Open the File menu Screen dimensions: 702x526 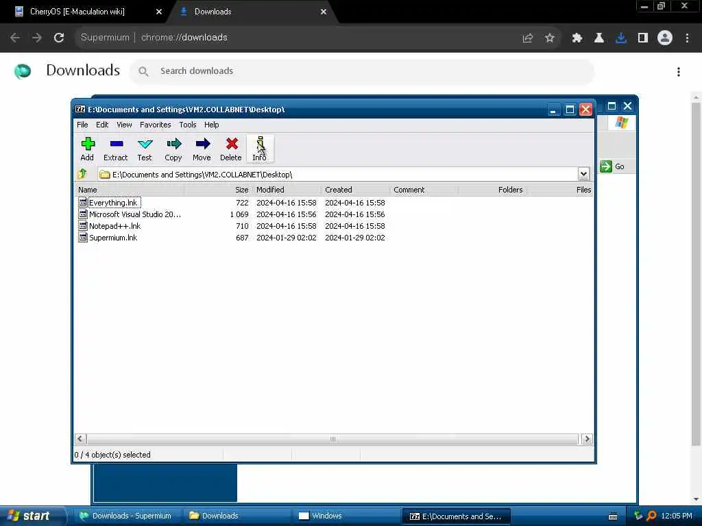click(x=82, y=125)
